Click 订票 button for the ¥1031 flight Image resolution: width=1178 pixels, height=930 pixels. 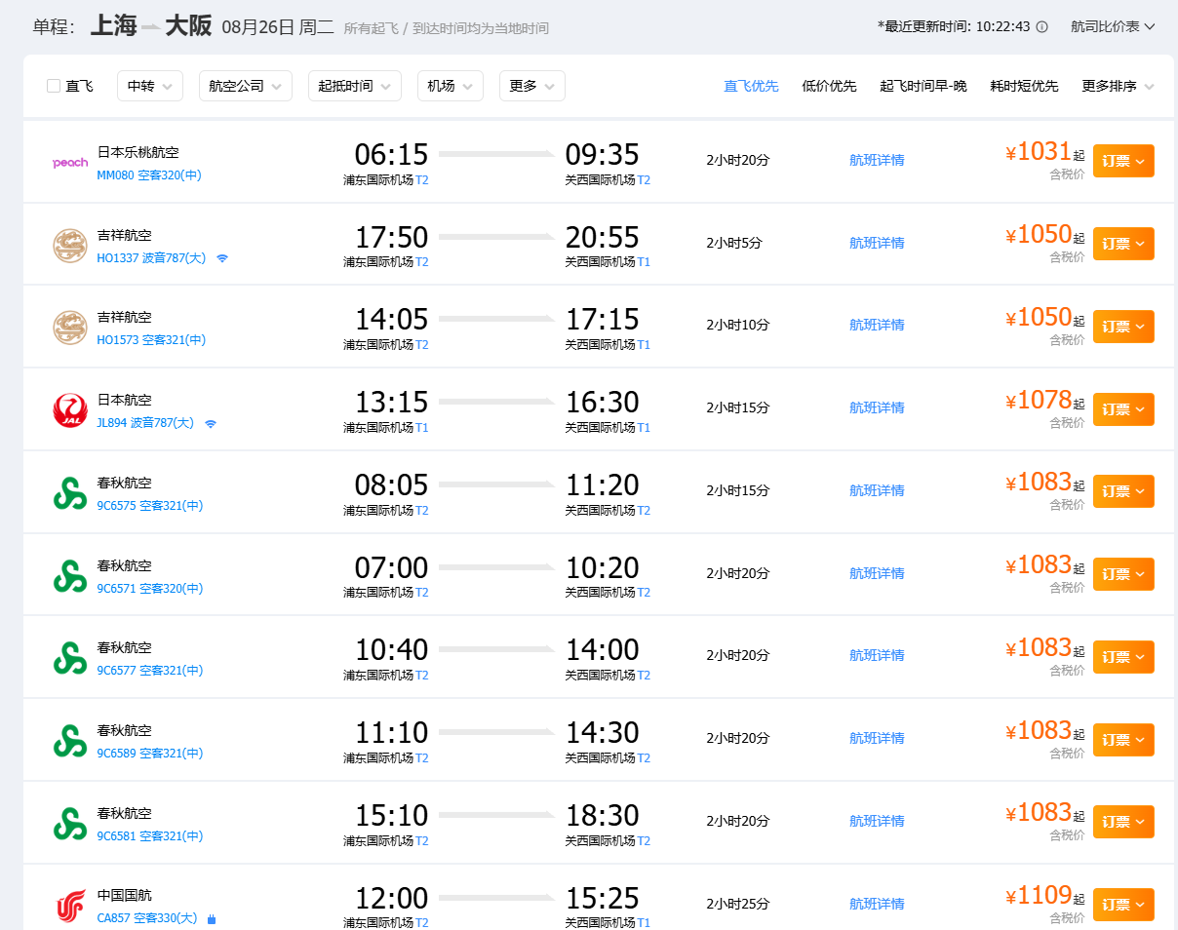click(1123, 161)
